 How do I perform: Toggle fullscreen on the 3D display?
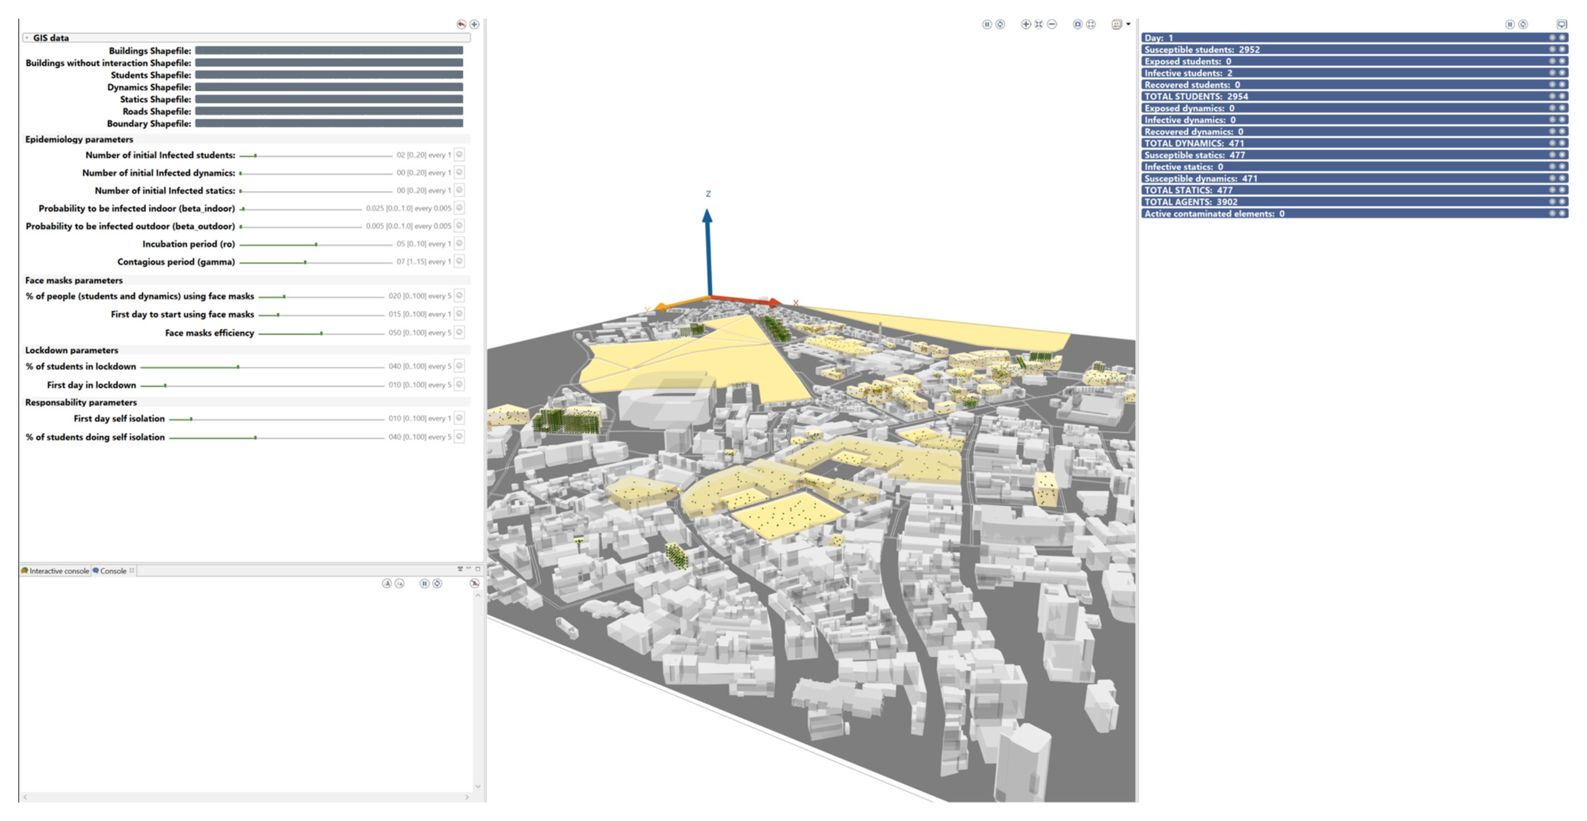tap(1091, 24)
